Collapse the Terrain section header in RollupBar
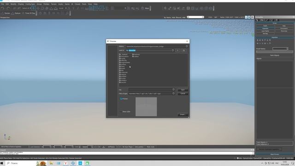The width and height of the screenshot is (295, 166). [275, 23]
